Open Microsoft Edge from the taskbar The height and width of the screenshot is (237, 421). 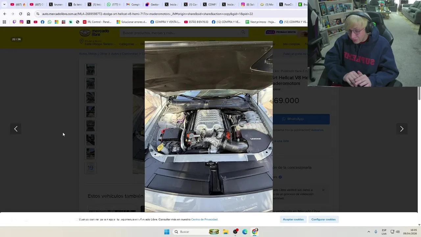245,232
